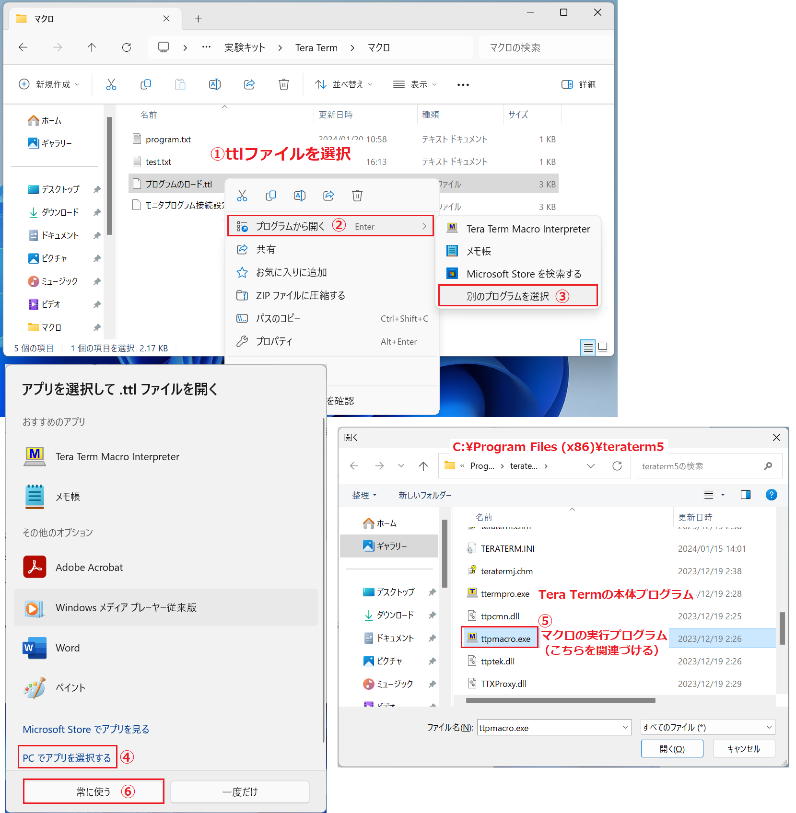The image size is (796, 813).
Task: Select the Cut icon in the Explorer toolbar
Action: tap(111, 84)
